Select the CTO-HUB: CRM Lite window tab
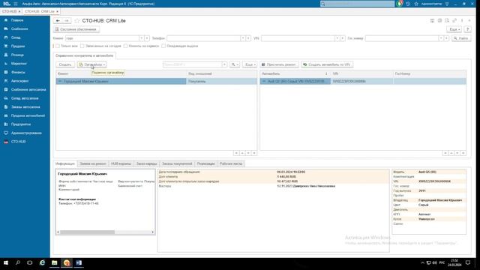This screenshot has height=270, width=480. coord(41,11)
